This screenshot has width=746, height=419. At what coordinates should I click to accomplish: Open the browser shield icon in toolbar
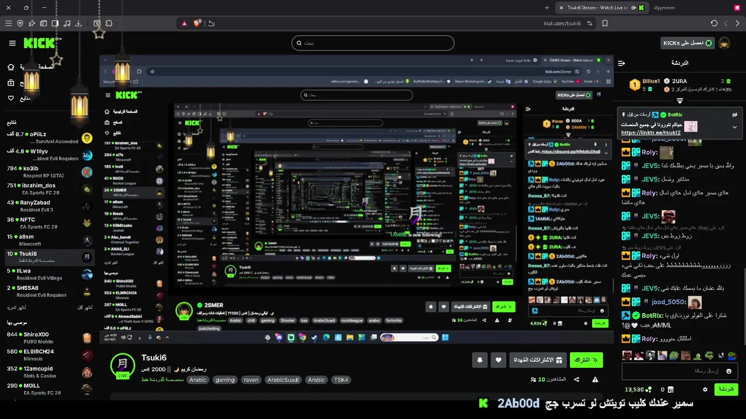click(20, 23)
